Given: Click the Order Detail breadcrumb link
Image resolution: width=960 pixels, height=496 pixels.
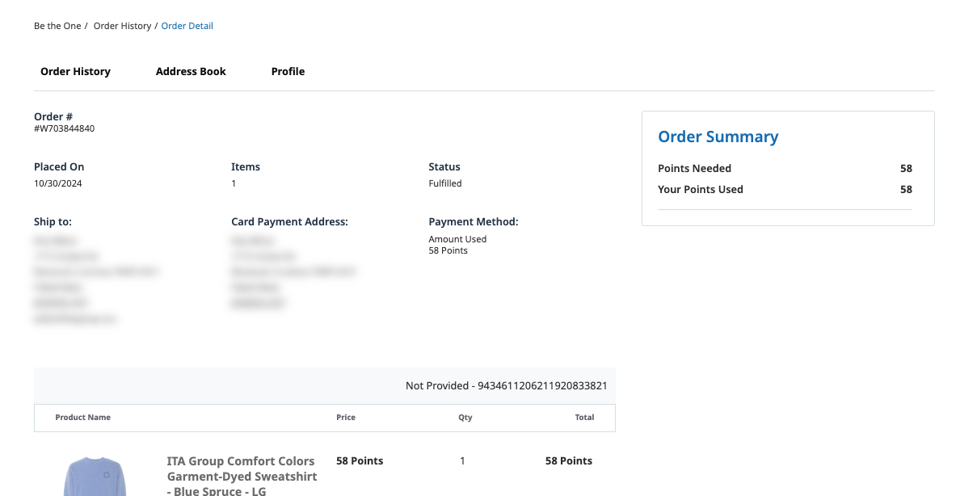Looking at the screenshot, I should click(187, 26).
